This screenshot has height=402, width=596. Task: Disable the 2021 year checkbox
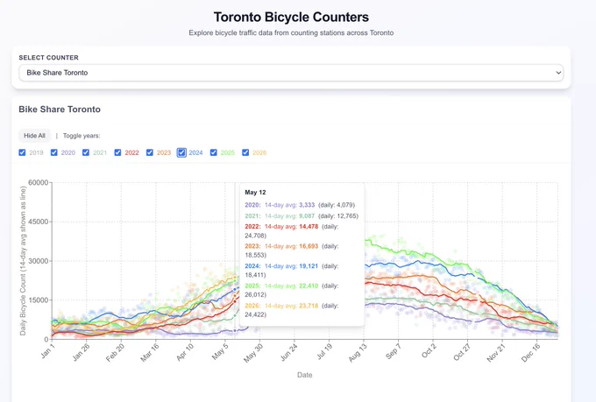pyautogui.click(x=86, y=152)
